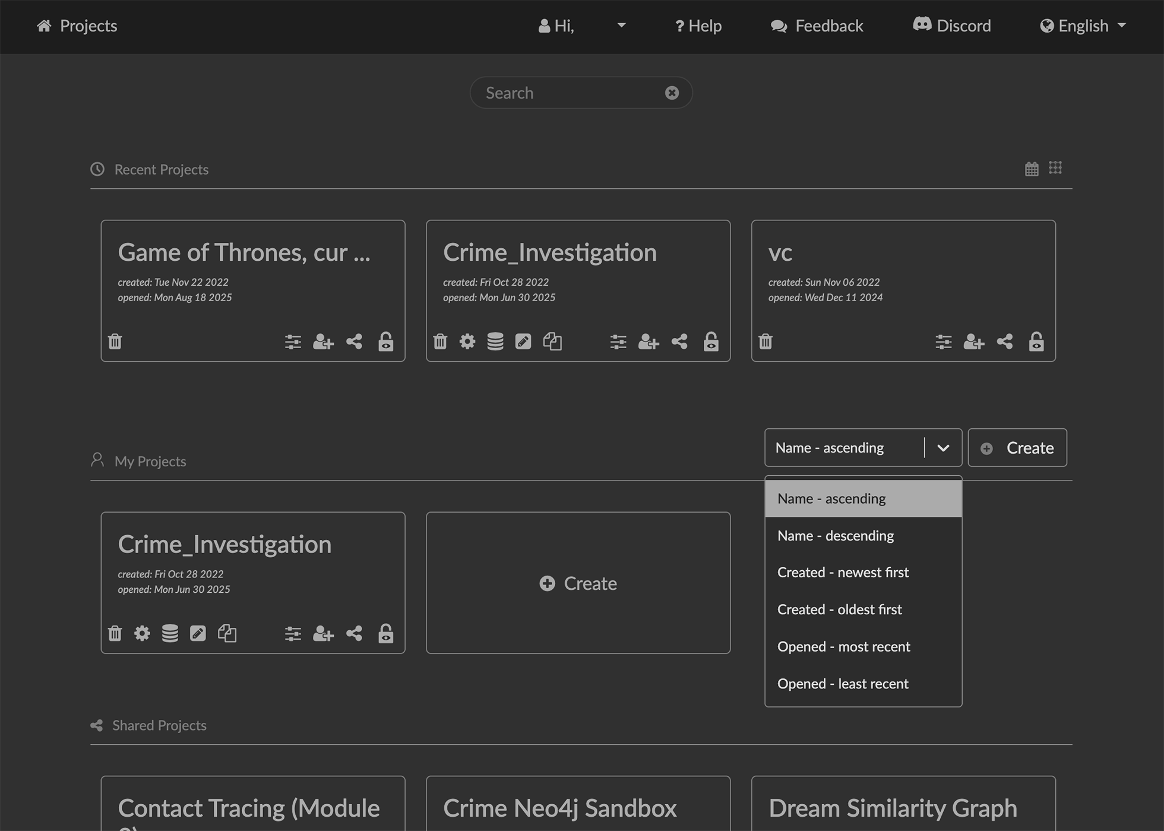Screen dimensions: 1164x831
Task: Open the Discord link in header
Action: (951, 26)
